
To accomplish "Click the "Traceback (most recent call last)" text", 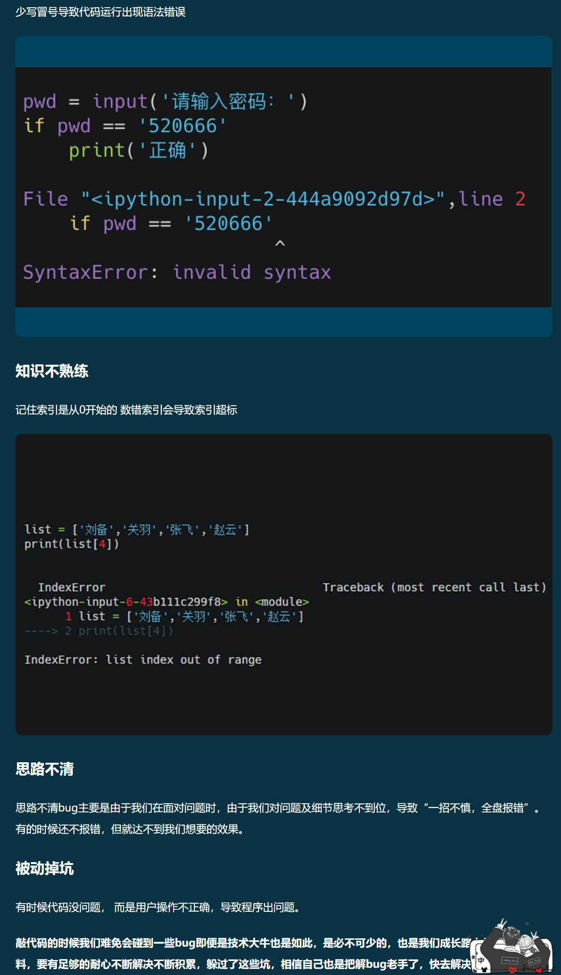I will click(434, 587).
